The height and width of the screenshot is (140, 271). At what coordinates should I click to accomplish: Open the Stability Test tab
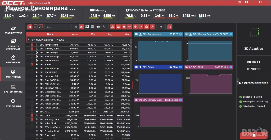point(13,30)
